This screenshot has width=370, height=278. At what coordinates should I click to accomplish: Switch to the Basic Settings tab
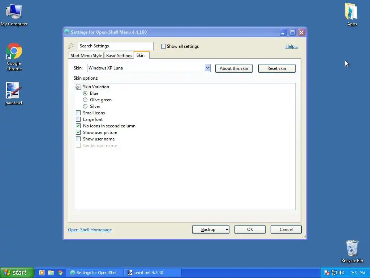[119, 55]
